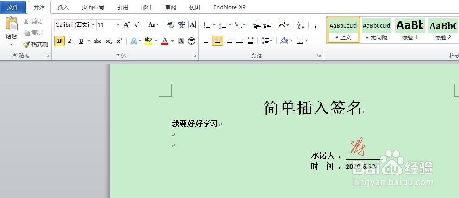
Task: Toggle strikethrough formatting
Action: point(98,41)
